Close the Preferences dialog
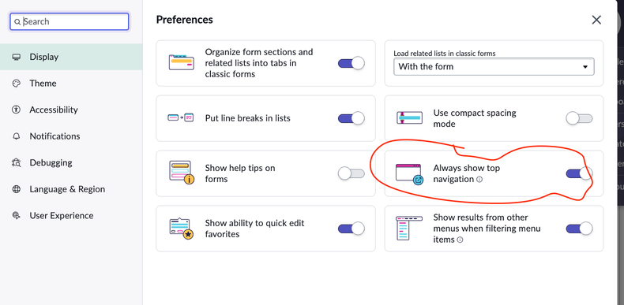624x305 pixels. [x=596, y=20]
